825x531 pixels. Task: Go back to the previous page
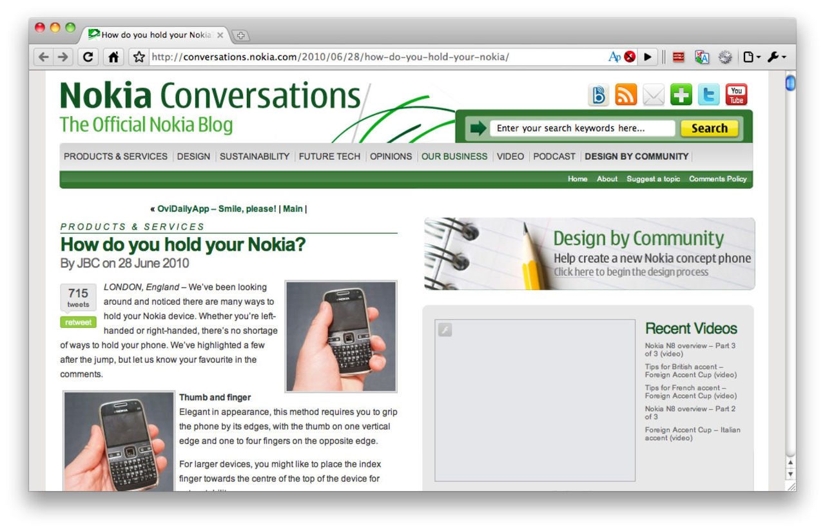43,57
